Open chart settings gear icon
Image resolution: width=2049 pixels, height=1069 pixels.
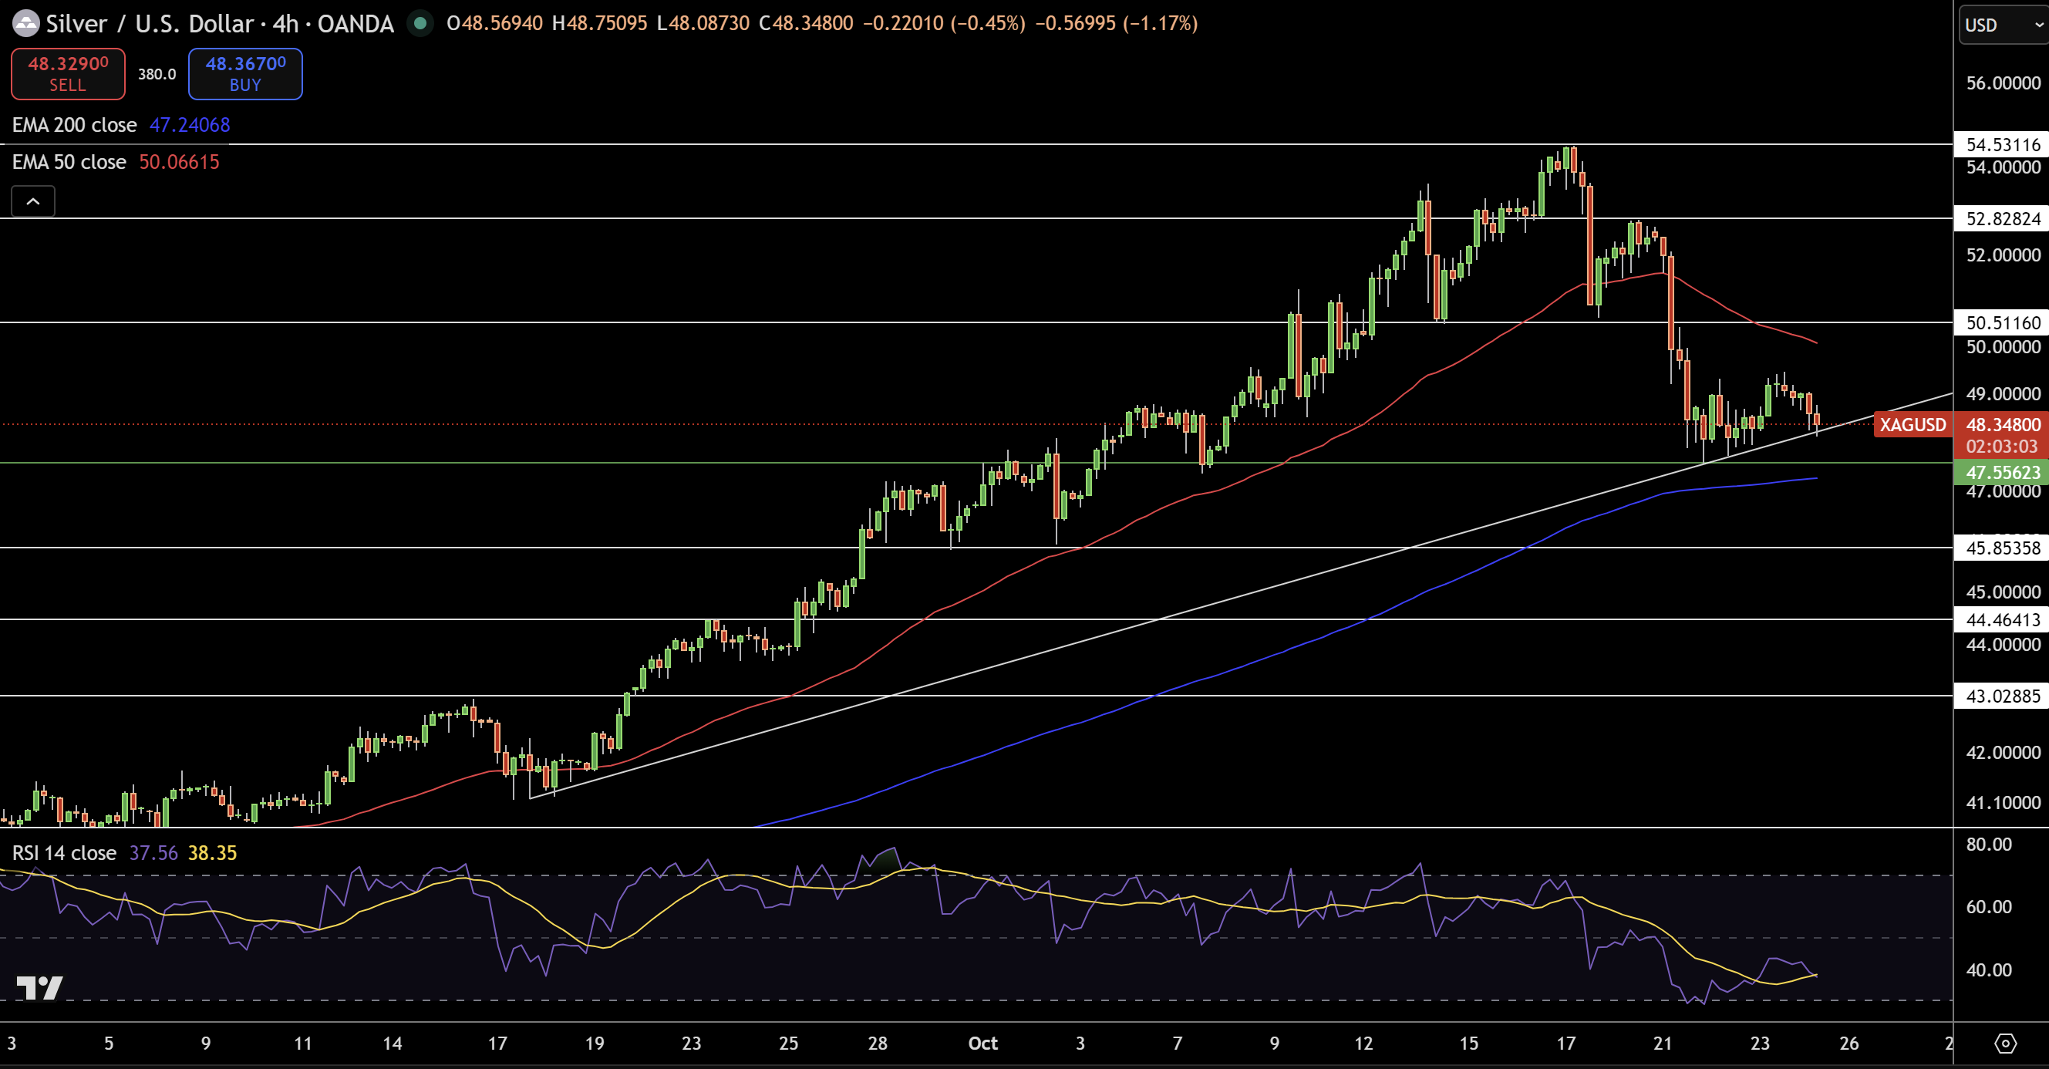[2005, 1043]
